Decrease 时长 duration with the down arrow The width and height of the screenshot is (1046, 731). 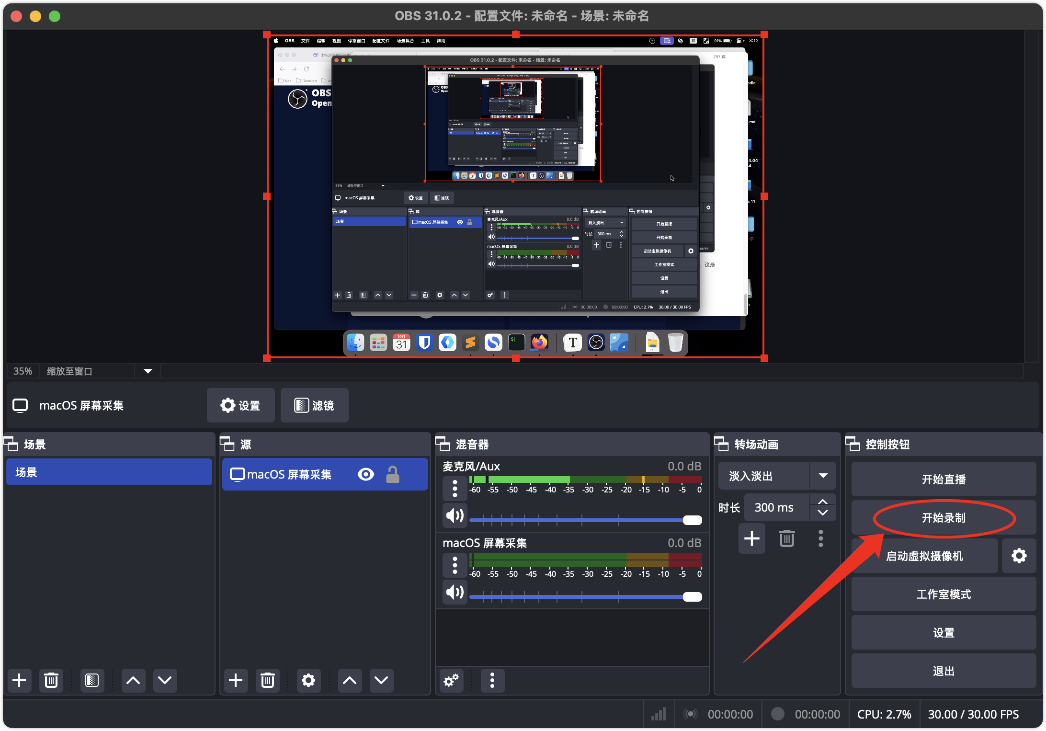(x=823, y=513)
